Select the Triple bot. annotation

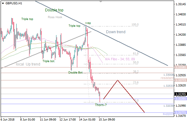pos(49,61)
